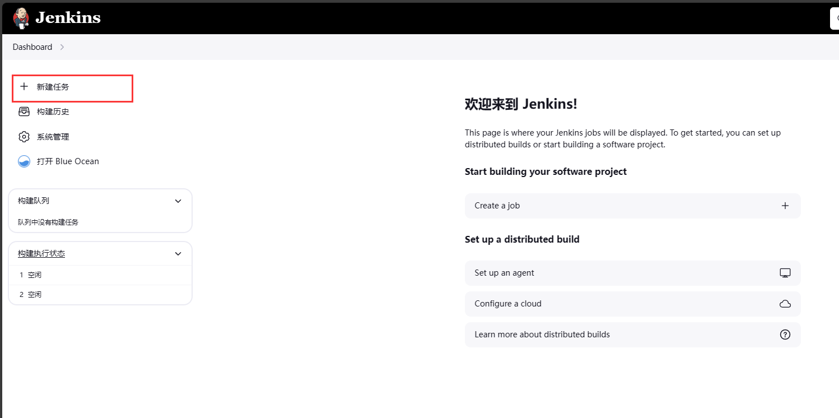Image resolution: width=839 pixels, height=418 pixels.
Task: Click the gear icon for 系统管理
Action: point(24,137)
